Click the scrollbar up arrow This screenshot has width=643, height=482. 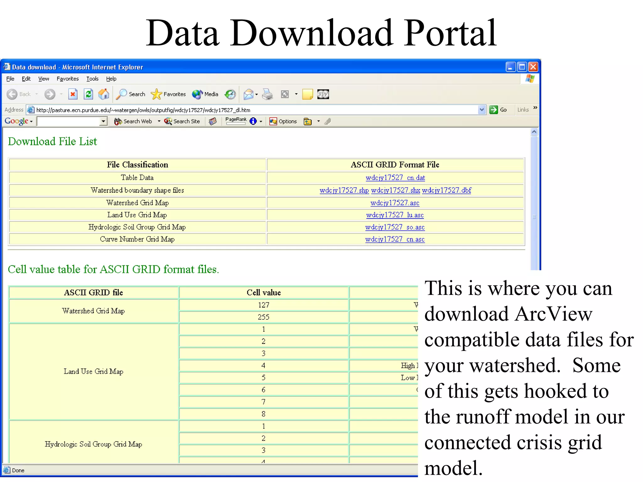pyautogui.click(x=534, y=132)
